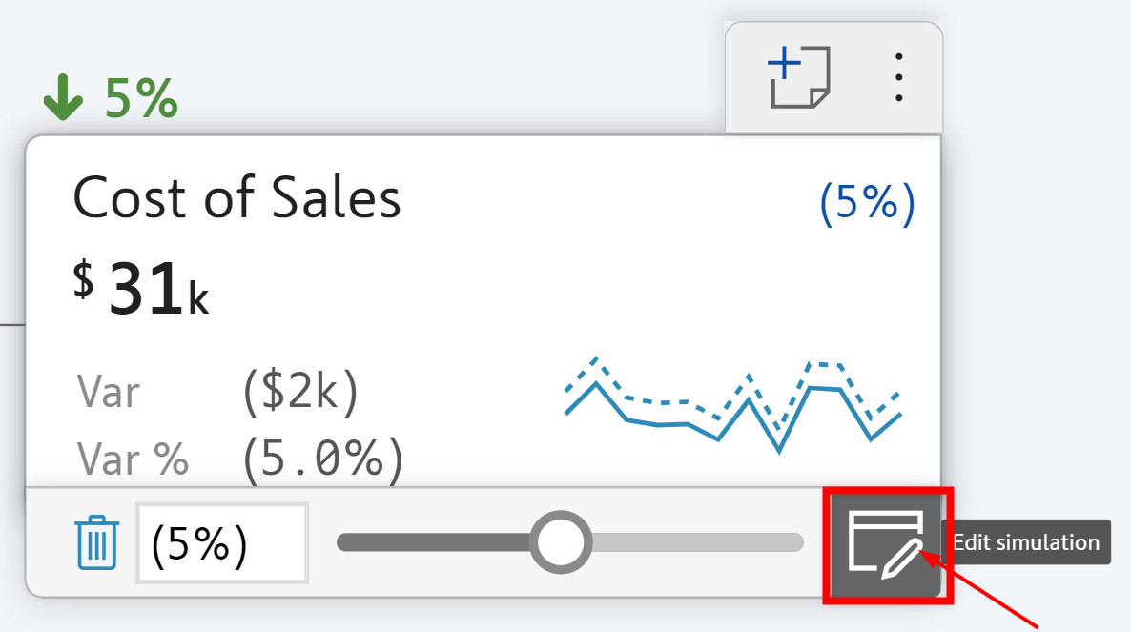The image size is (1131, 632).
Task: Click the simulation percentage input field
Action: click(x=221, y=543)
